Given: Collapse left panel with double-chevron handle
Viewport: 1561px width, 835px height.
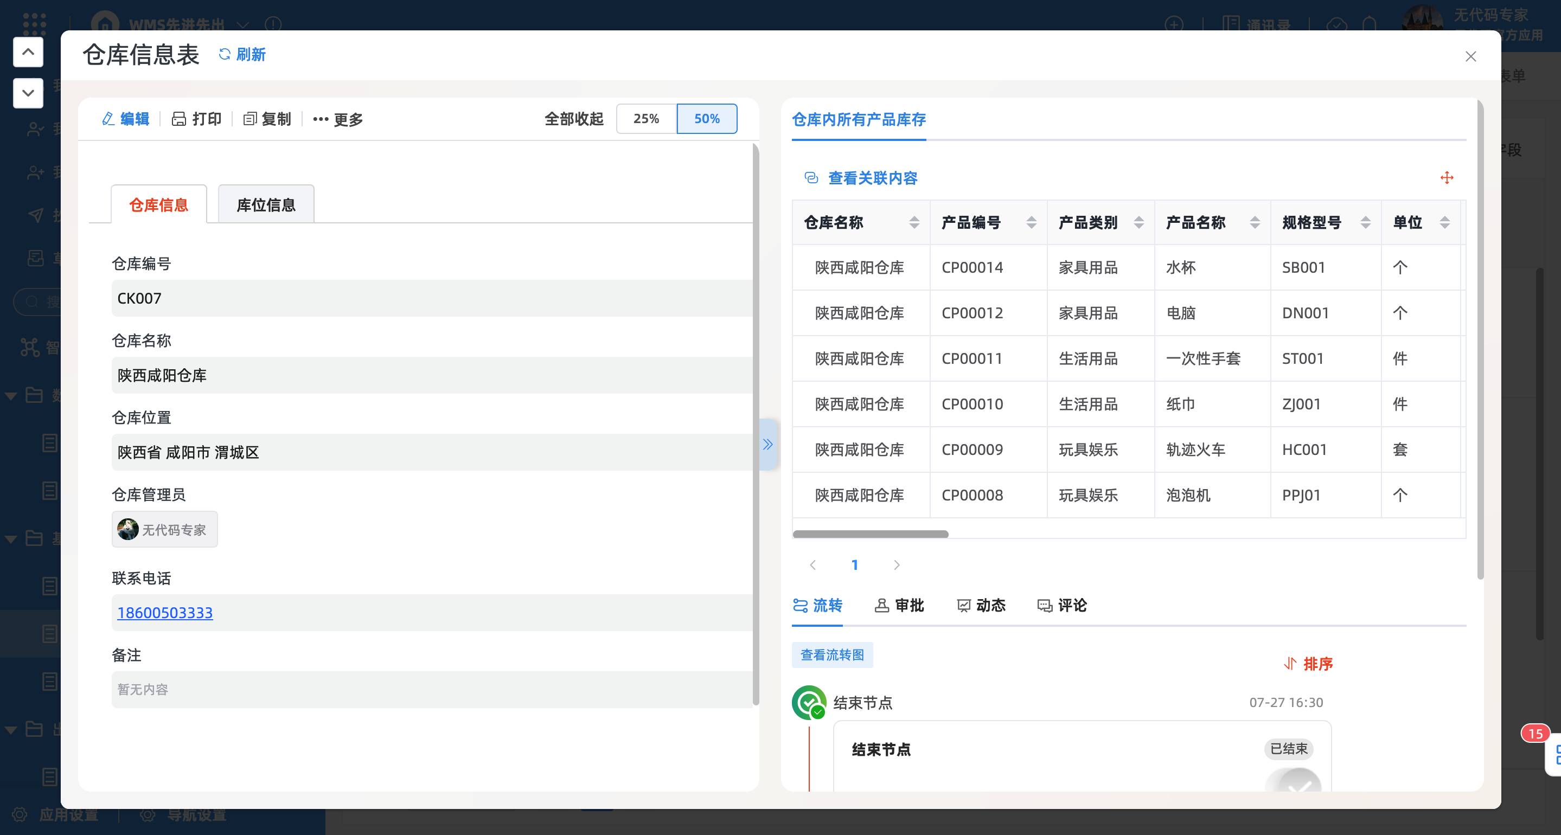Looking at the screenshot, I should (x=768, y=444).
